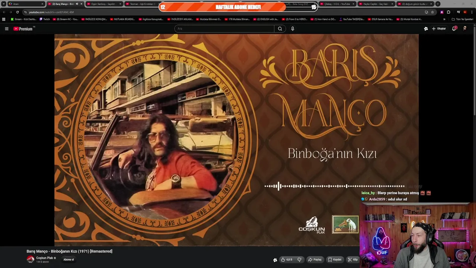
Task: Bookmark this page with star icon
Action: [432, 12]
